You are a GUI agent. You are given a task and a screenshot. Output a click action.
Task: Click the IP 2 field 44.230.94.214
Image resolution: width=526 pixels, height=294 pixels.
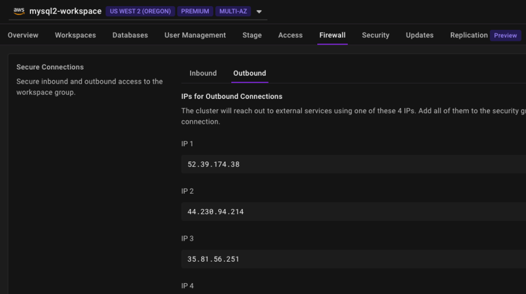(x=353, y=211)
